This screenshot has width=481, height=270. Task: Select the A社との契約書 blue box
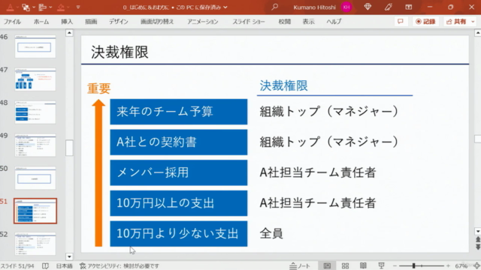(179, 142)
